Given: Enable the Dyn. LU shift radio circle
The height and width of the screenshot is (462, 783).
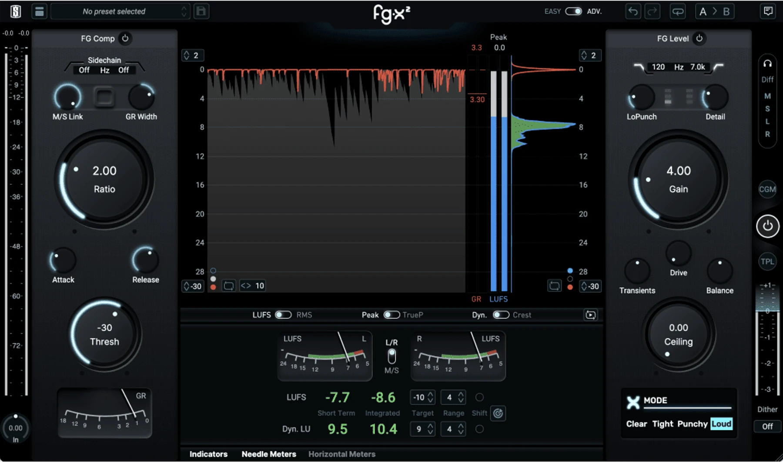Looking at the screenshot, I should [479, 429].
